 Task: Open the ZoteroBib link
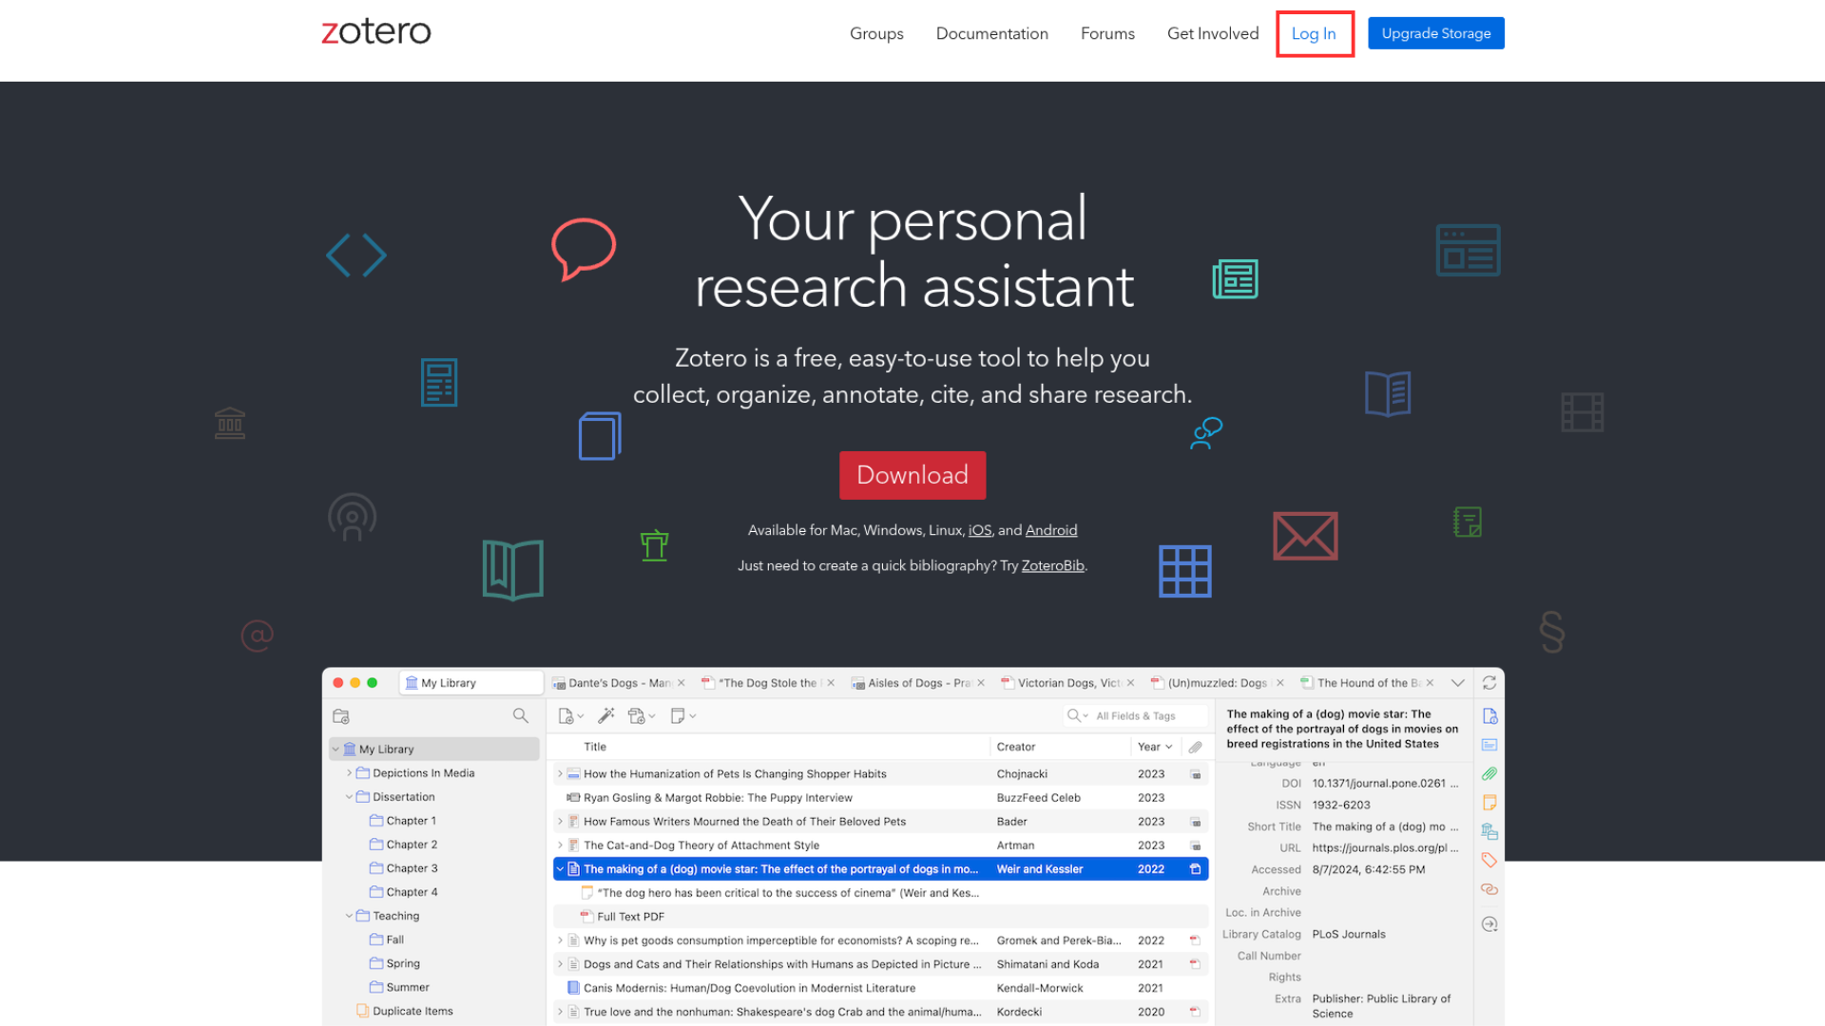pyautogui.click(x=1052, y=565)
